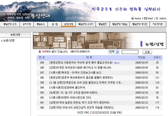Open the 제목 search-type dropdown
The width and height of the screenshot is (168, 116).
pos(114,52)
